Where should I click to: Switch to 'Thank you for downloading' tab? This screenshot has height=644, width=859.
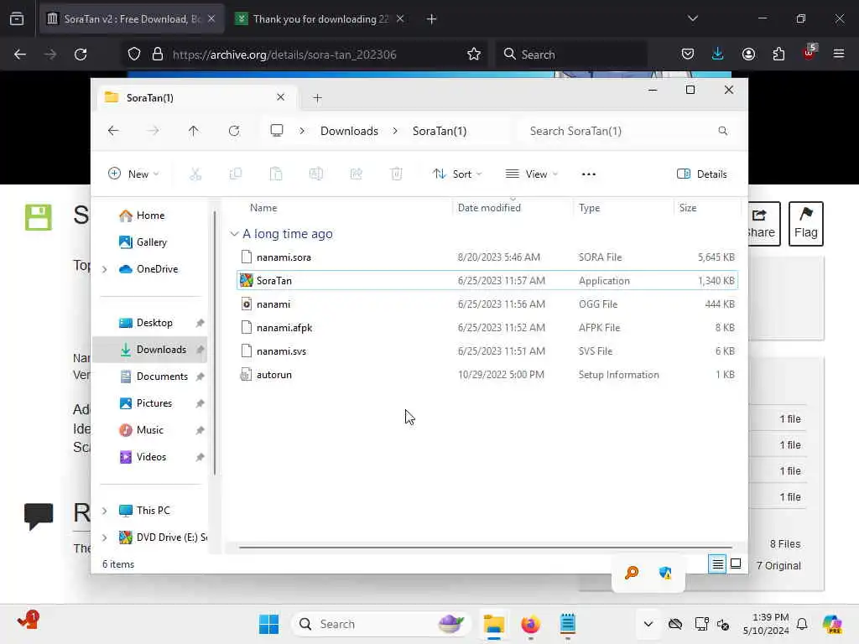point(321,19)
